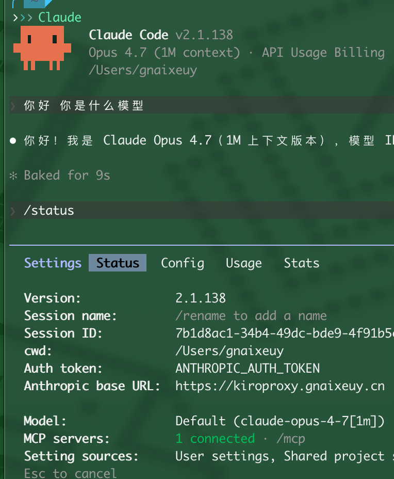
Task: Switch to the Config tab
Action: coord(183,263)
